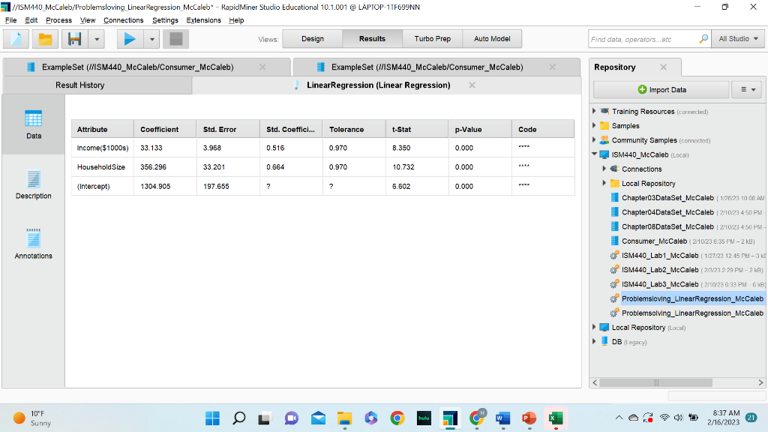Open the Auto Model view
The height and width of the screenshot is (432, 768).
(492, 39)
